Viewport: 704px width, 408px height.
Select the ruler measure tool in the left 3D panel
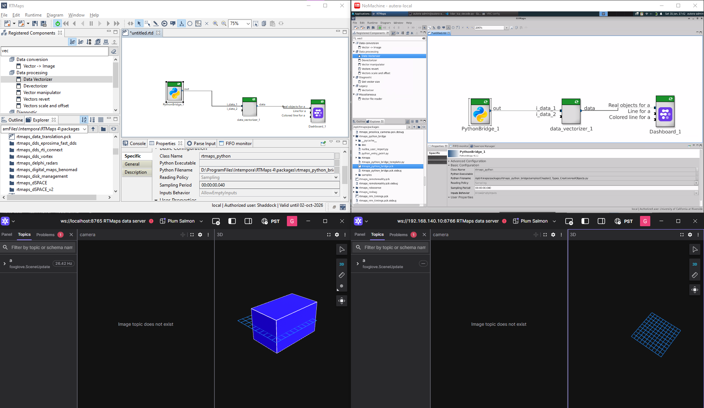[x=341, y=275]
